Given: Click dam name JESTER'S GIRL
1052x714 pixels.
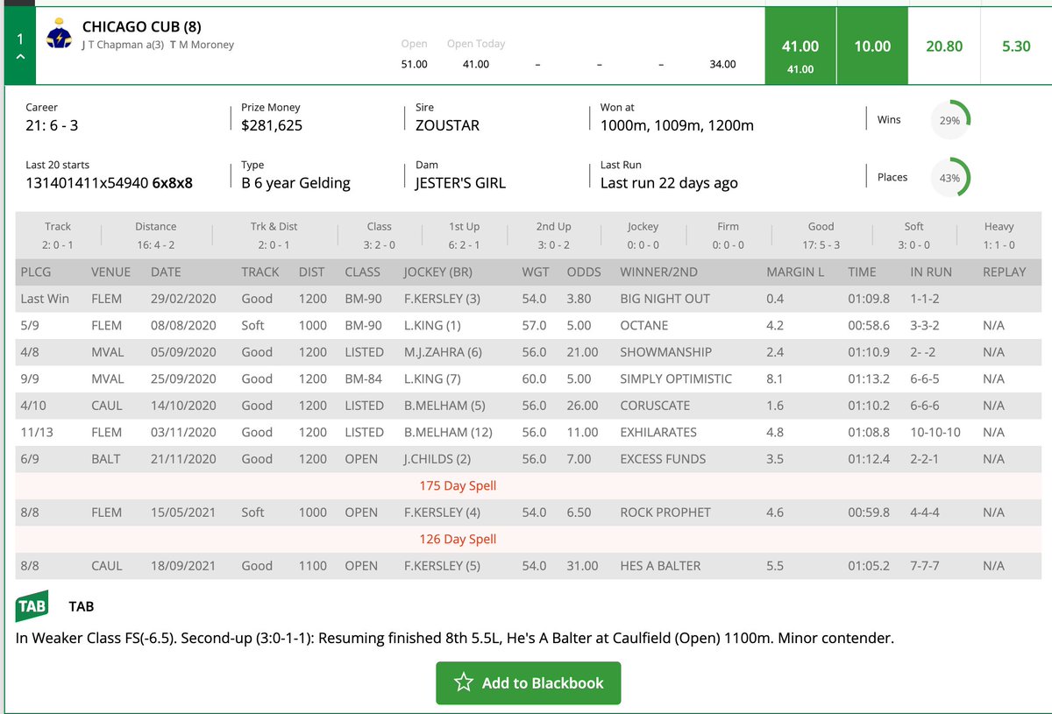Looking at the screenshot, I should pyautogui.click(x=460, y=183).
